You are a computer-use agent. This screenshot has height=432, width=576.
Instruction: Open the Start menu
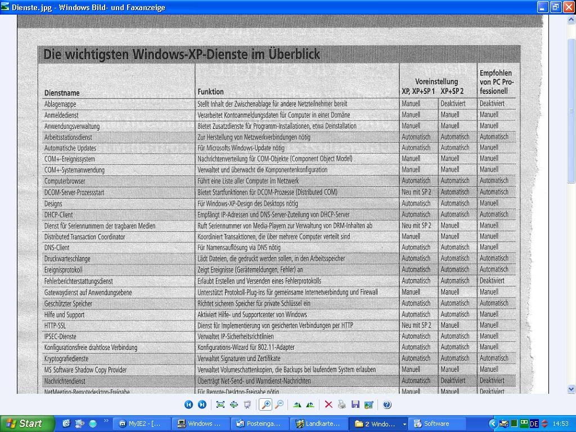pyautogui.click(x=27, y=424)
